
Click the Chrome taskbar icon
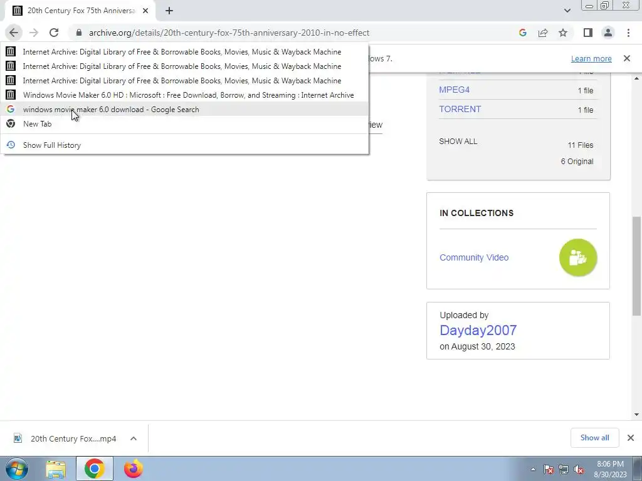point(94,468)
